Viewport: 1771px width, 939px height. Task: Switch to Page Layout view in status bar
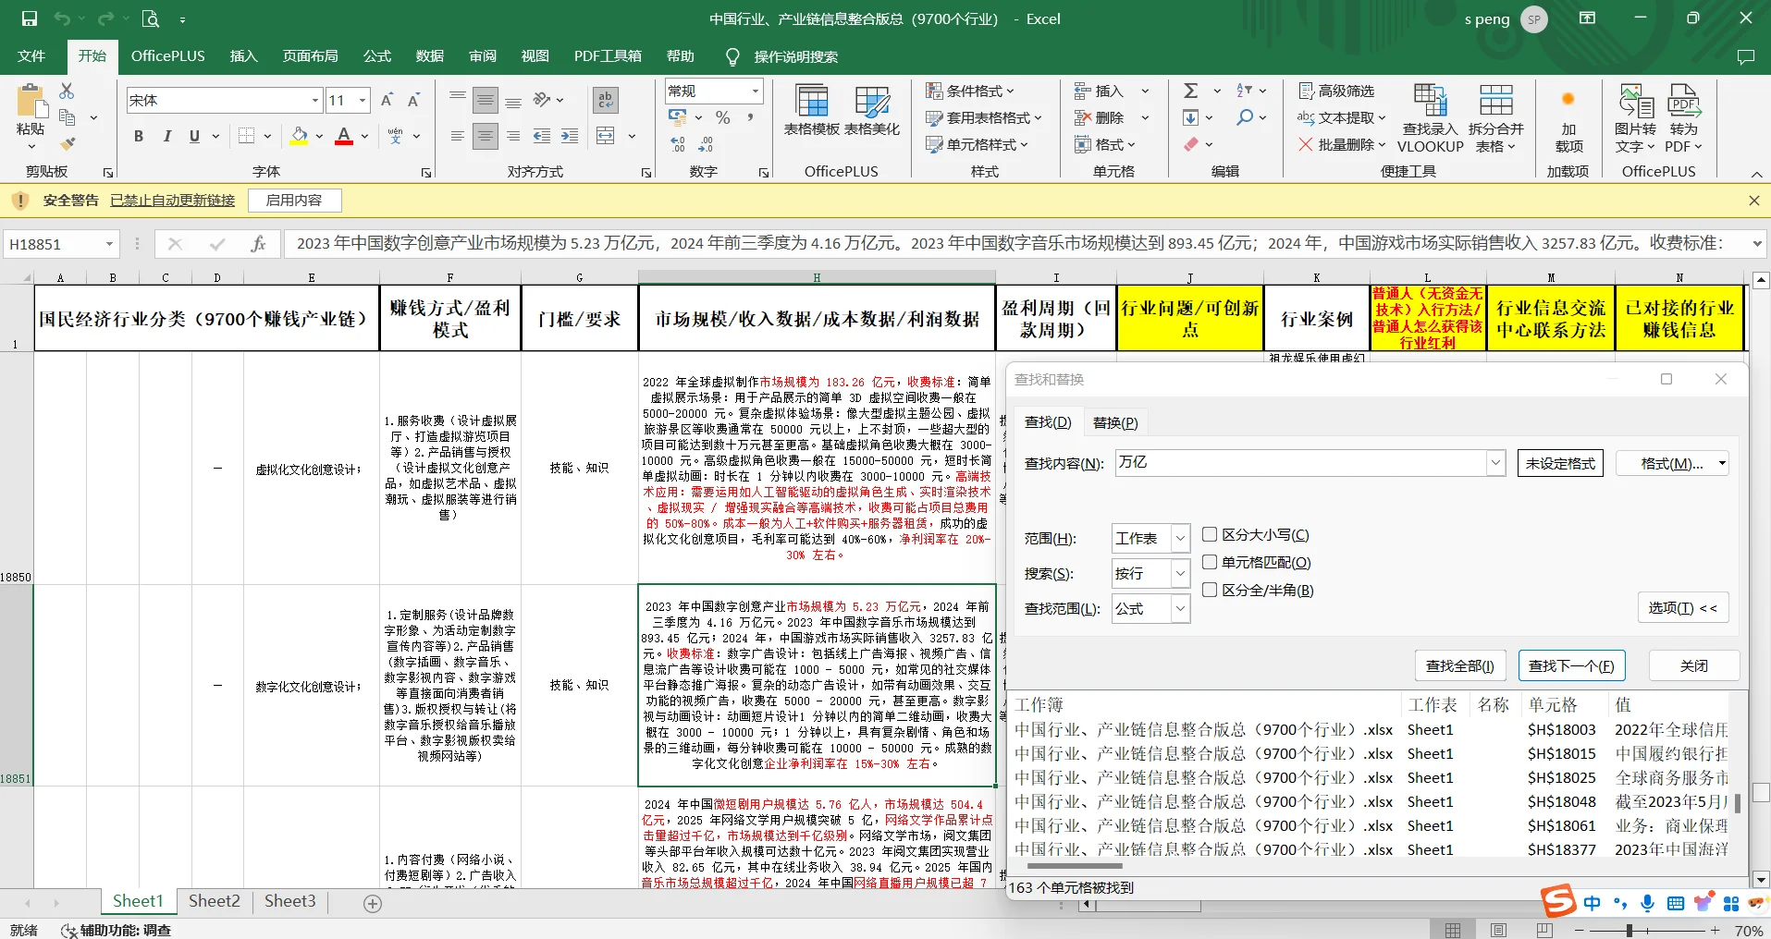1499,930
